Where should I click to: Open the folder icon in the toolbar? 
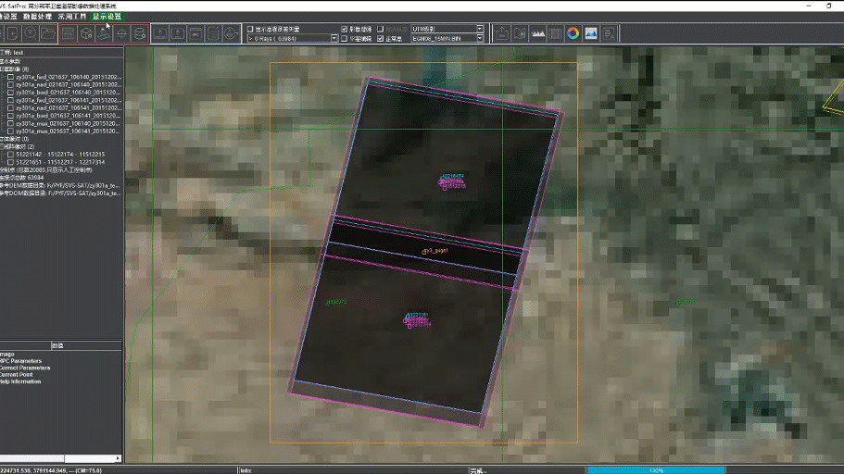46,33
